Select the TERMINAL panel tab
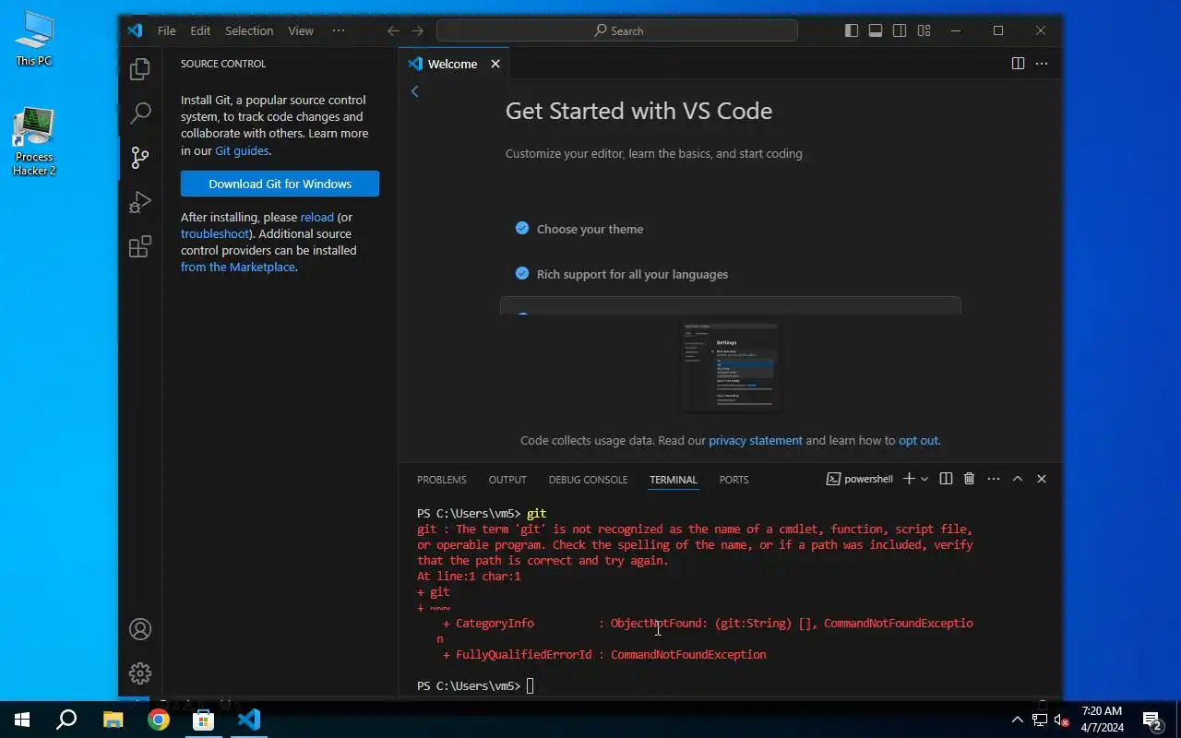This screenshot has width=1181, height=738. coord(674,480)
